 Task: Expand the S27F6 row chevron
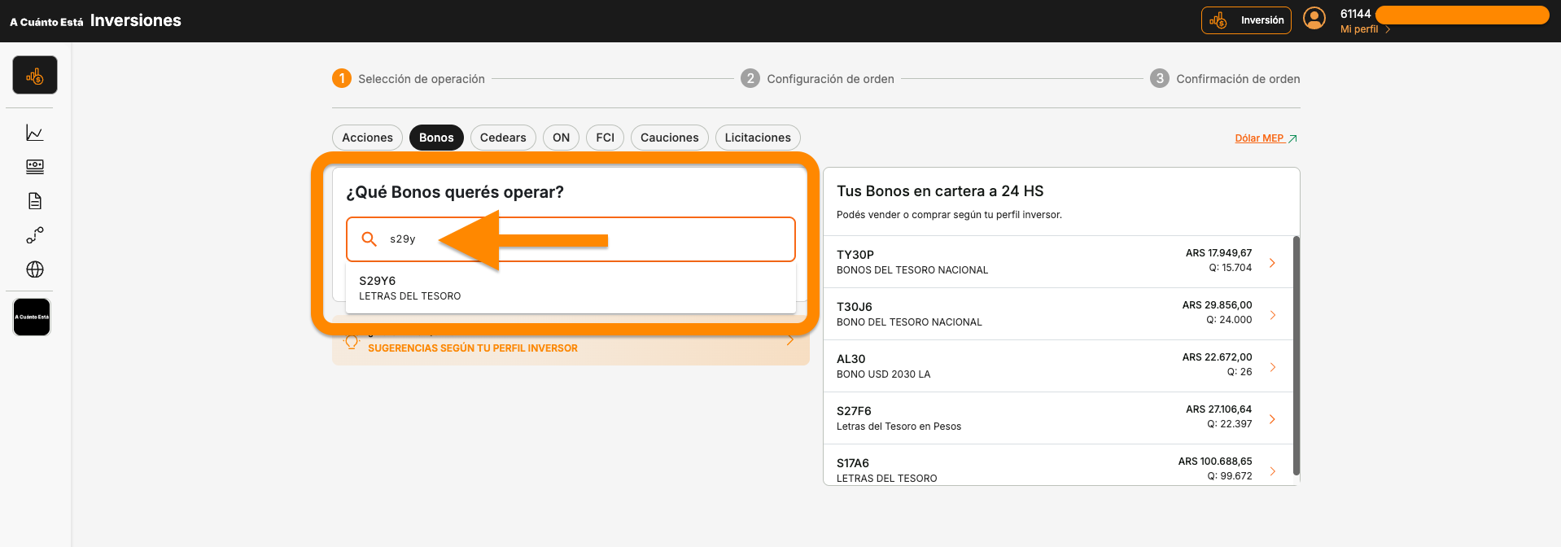tap(1272, 418)
